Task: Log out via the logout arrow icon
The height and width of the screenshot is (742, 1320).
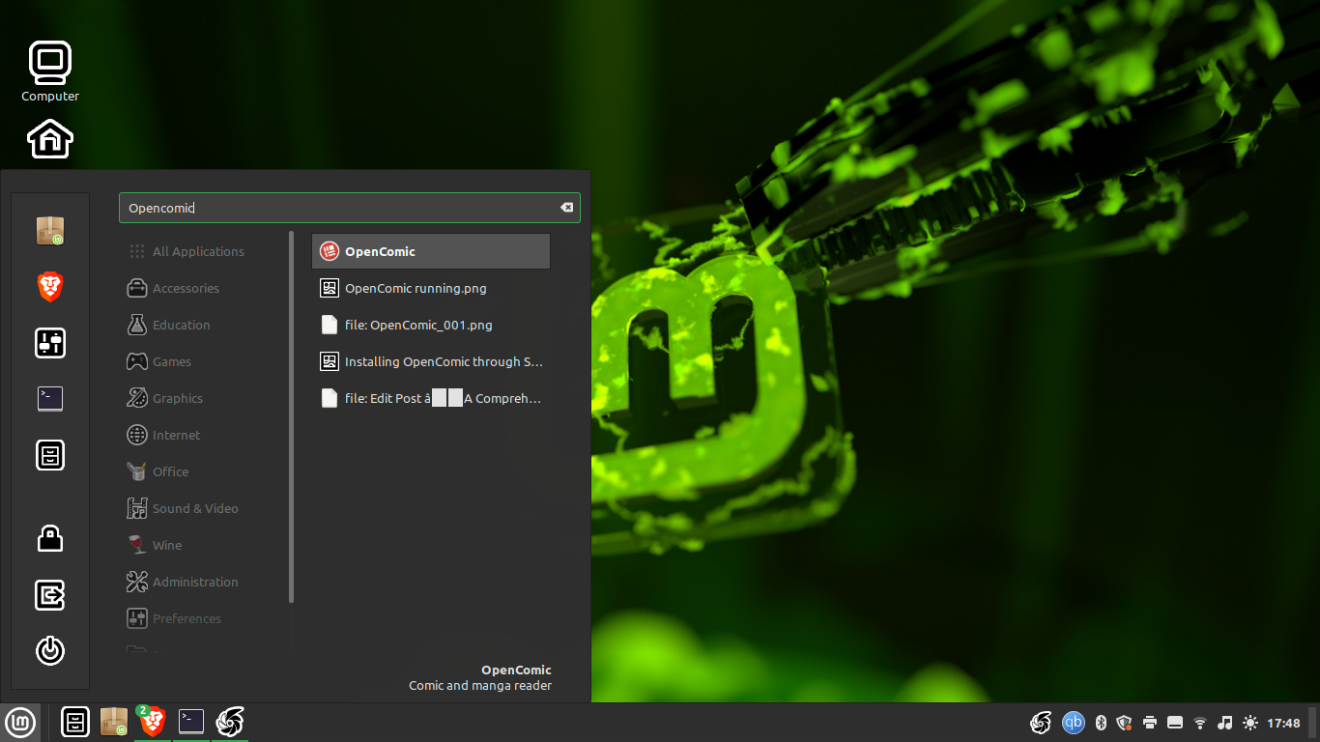Action: click(x=50, y=595)
